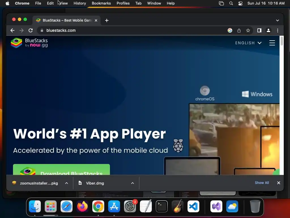Click Stage Manager icon in menu bar
This screenshot has width=290, height=218.
coord(221,3)
